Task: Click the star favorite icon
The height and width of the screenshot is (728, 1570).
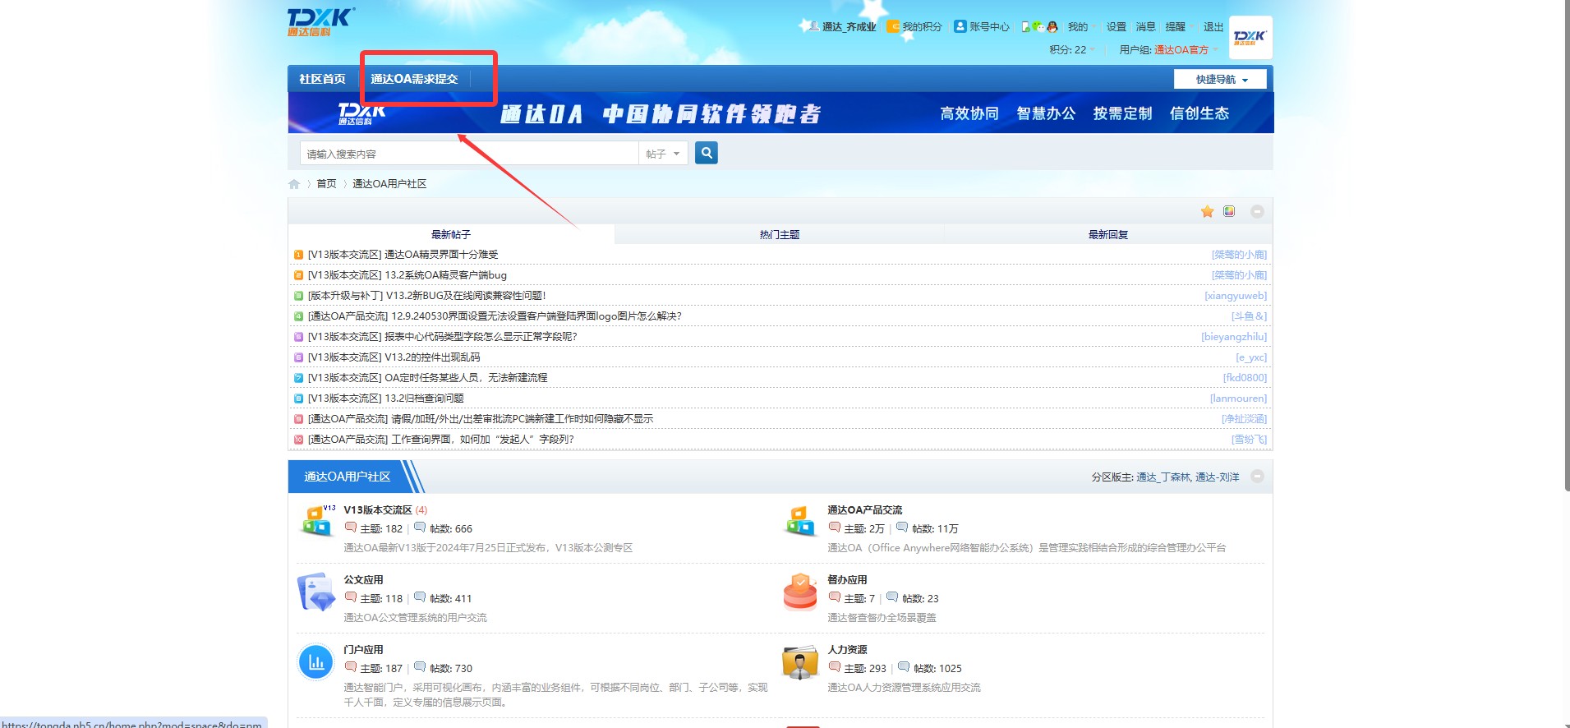Action: [1207, 212]
